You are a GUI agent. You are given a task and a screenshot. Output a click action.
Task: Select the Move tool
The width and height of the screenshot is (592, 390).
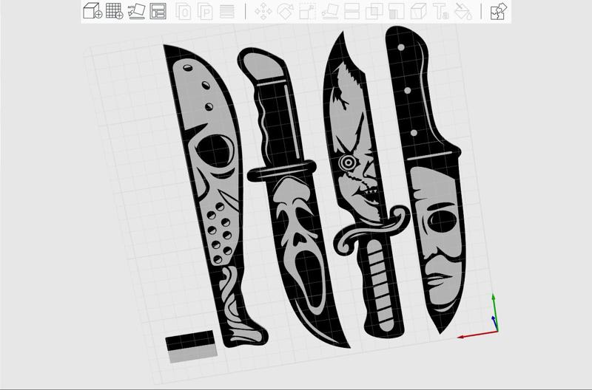(263, 11)
